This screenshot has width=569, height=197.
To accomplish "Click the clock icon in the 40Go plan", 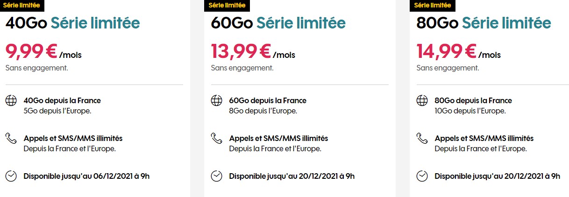I will (11, 176).
